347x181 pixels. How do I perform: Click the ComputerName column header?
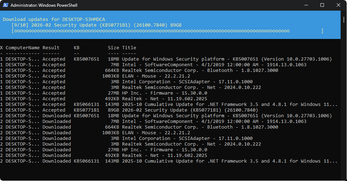pyautogui.click(x=23, y=47)
